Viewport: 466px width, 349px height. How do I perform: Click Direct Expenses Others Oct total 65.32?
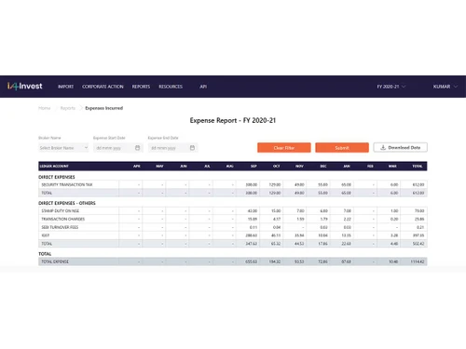point(276,244)
